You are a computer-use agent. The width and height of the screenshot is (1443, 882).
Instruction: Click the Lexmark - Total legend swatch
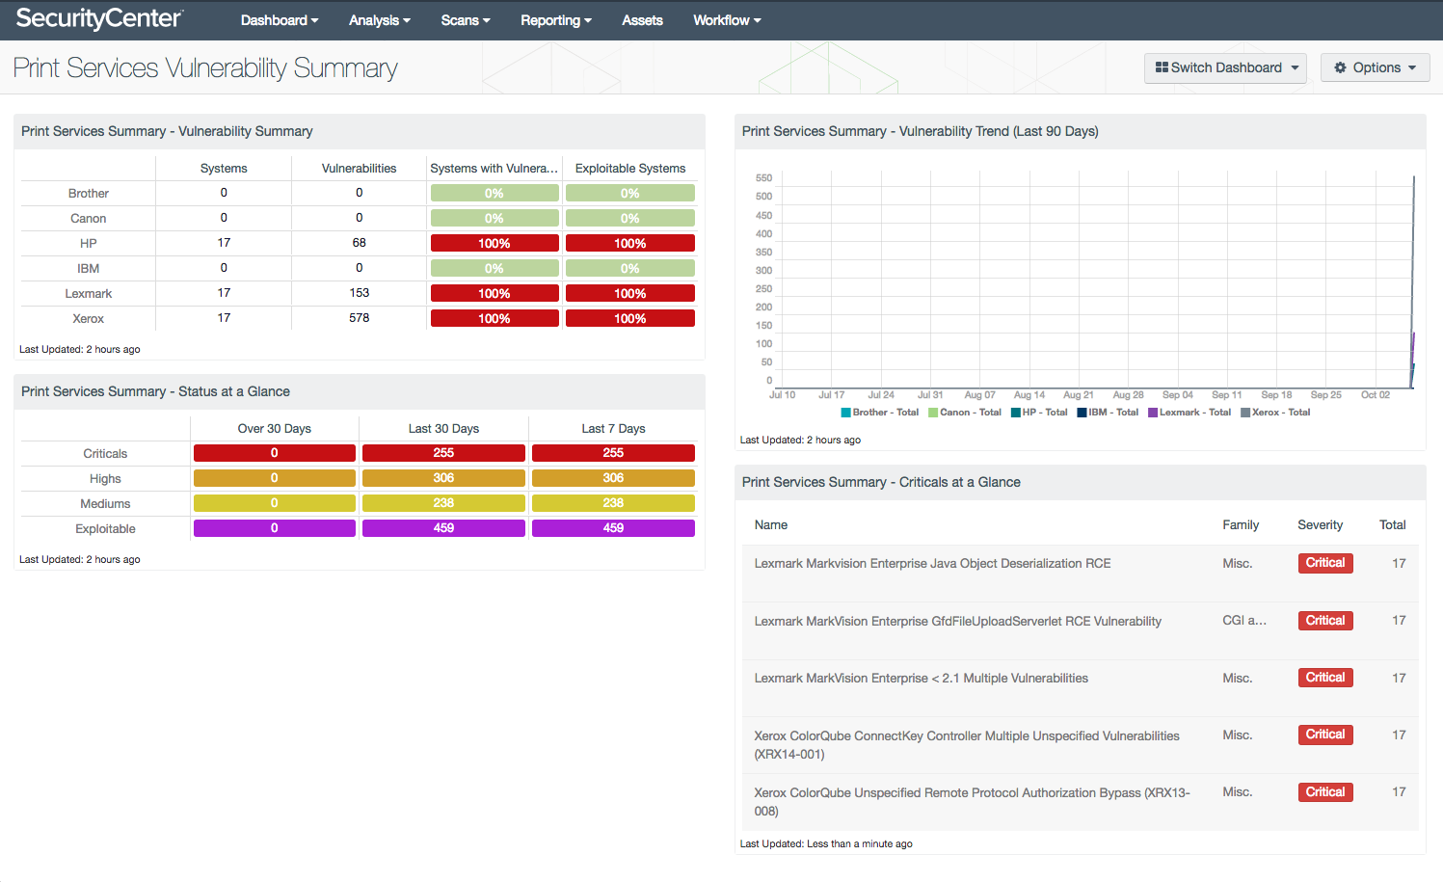(x=1153, y=413)
